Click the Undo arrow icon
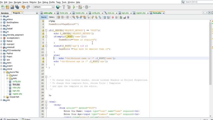The height and width of the screenshot is (120, 213). click(23, 7)
